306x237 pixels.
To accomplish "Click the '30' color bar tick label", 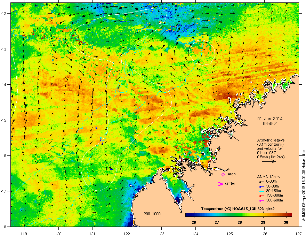I will [286, 222].
